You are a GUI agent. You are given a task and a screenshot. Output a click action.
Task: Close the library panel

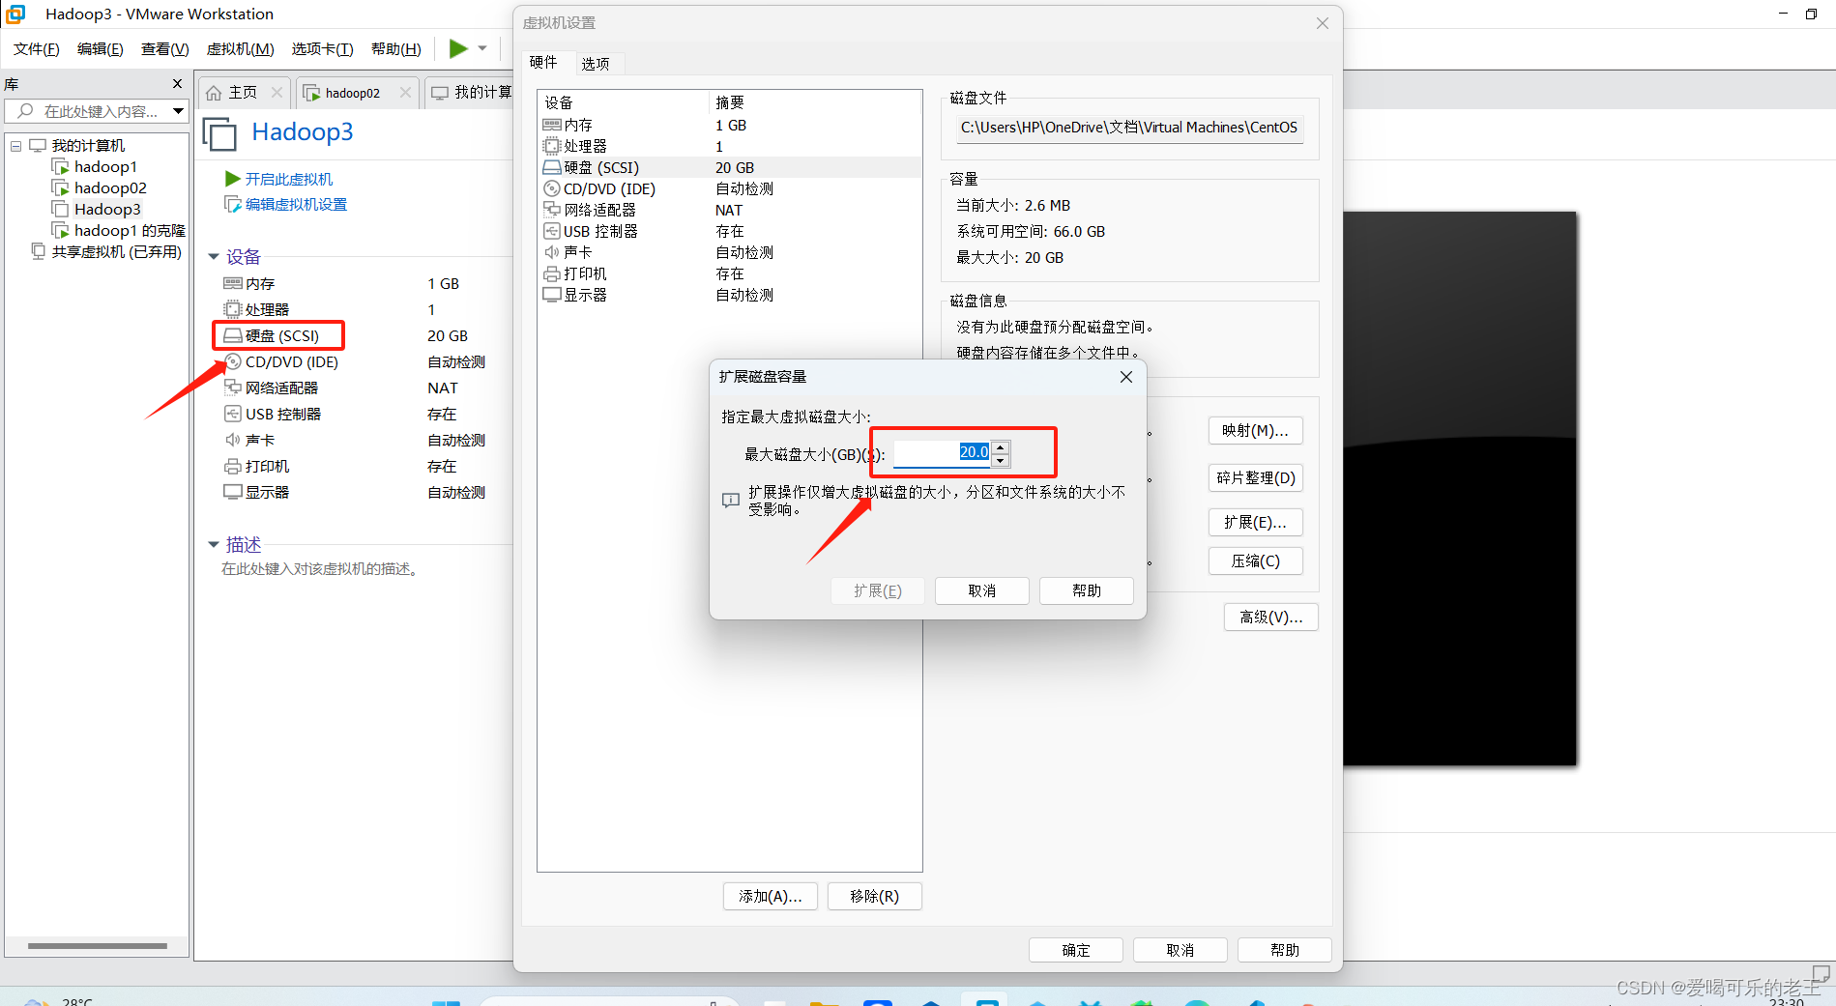click(177, 84)
